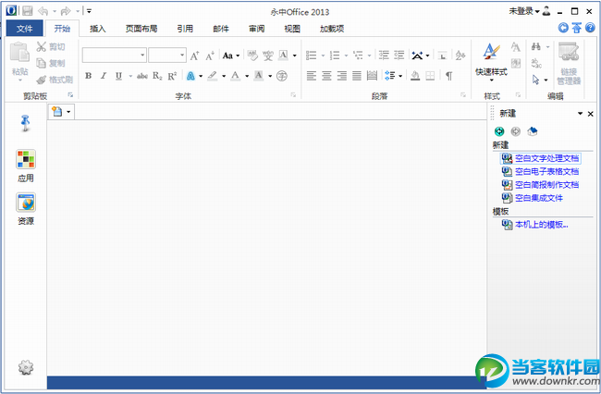Click the Format Painter brush icon
The image size is (601, 394).
[x=41, y=80]
